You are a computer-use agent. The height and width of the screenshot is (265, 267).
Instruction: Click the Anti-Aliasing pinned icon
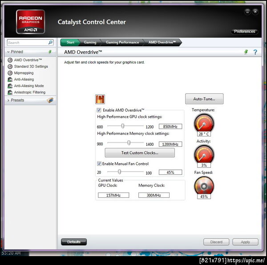point(10,80)
